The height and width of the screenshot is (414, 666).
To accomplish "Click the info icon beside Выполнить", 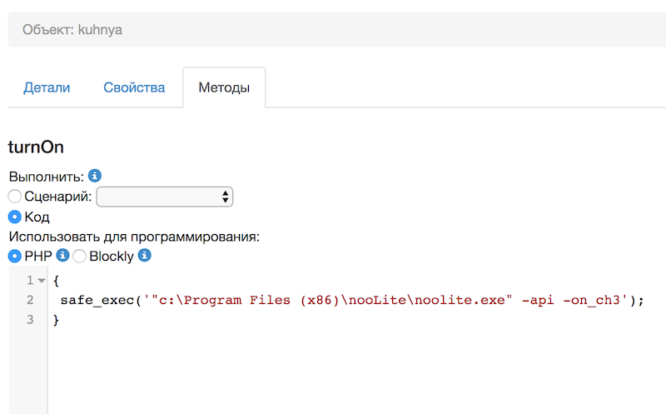I will 95,177.
